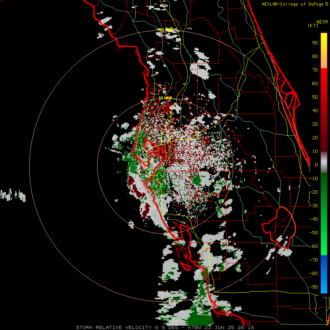Image resolution: width=330 pixels, height=330 pixels.
Task: Click the -80 value on the velocity scale
Action: tap(313, 274)
